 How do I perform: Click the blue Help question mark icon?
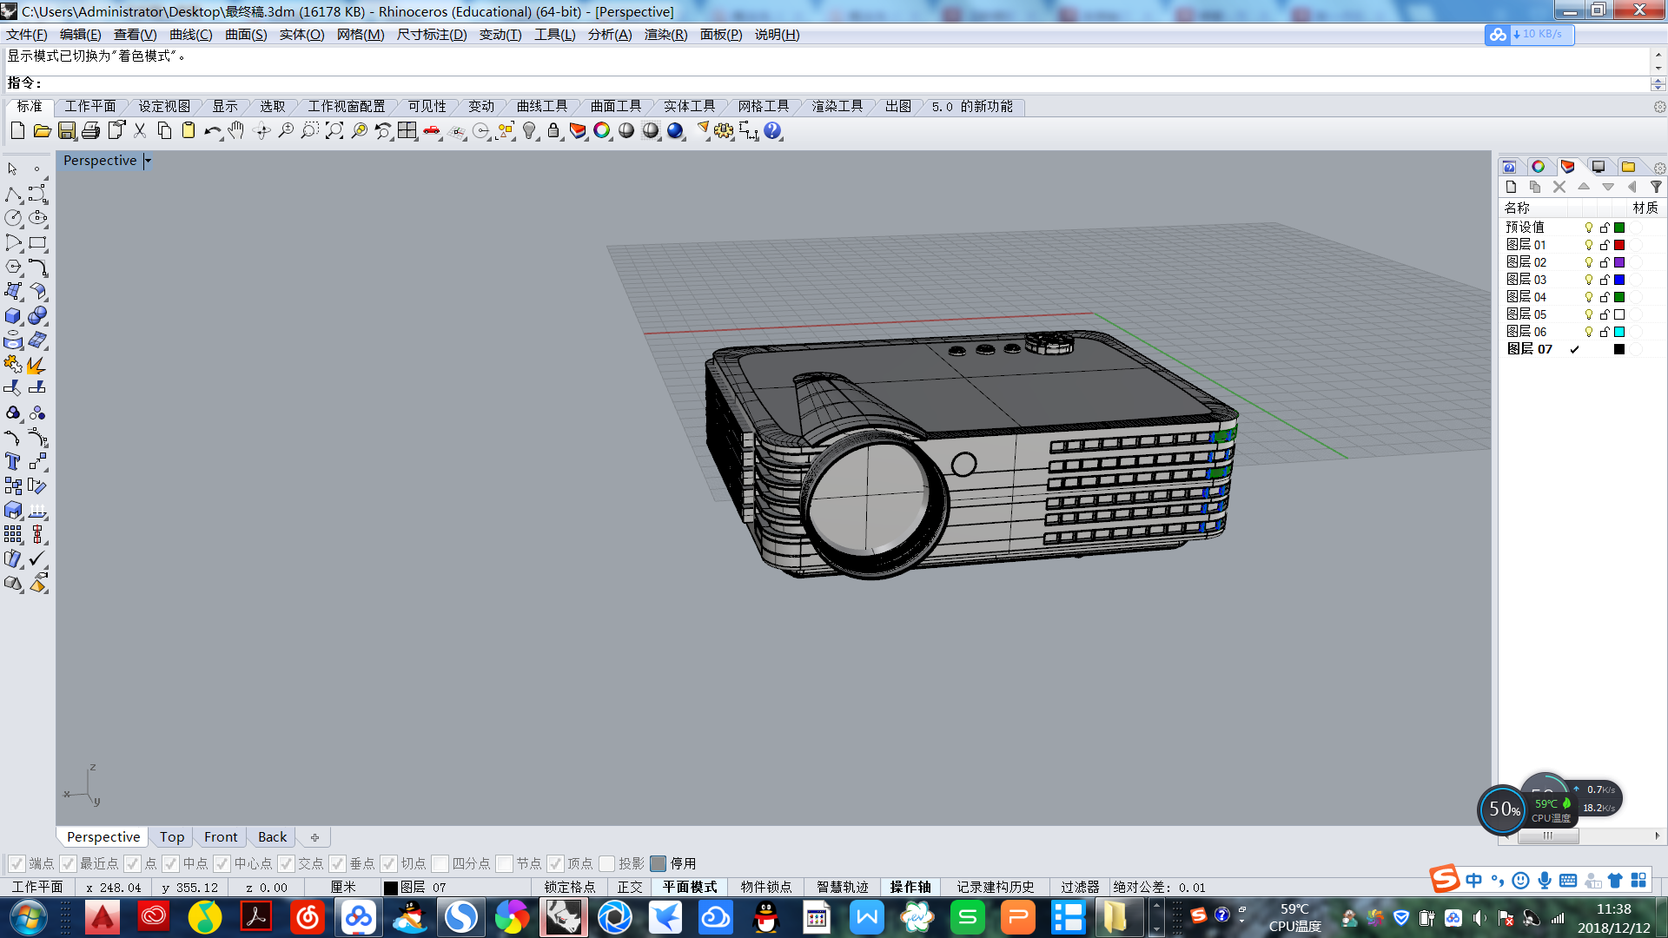tap(772, 131)
